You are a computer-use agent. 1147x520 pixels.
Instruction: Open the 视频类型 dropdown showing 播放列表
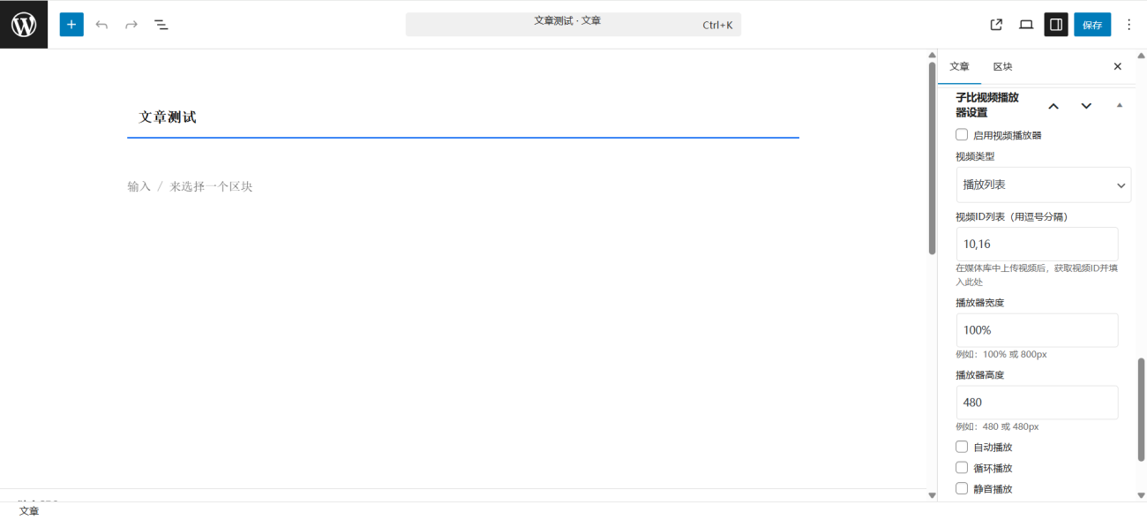pyautogui.click(x=1043, y=185)
